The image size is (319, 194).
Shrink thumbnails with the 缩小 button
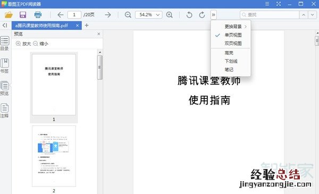40,44
